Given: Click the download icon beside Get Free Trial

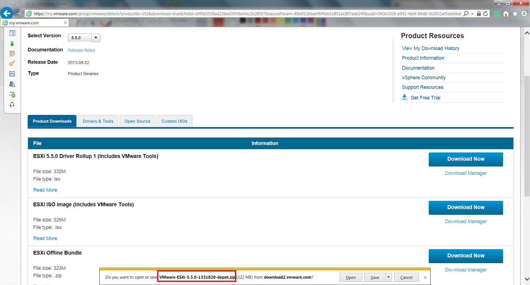Looking at the screenshot, I should (404, 97).
